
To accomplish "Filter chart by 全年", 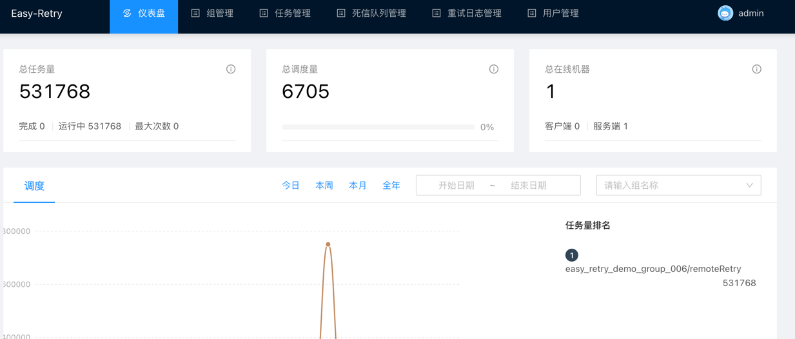I will [x=391, y=186].
